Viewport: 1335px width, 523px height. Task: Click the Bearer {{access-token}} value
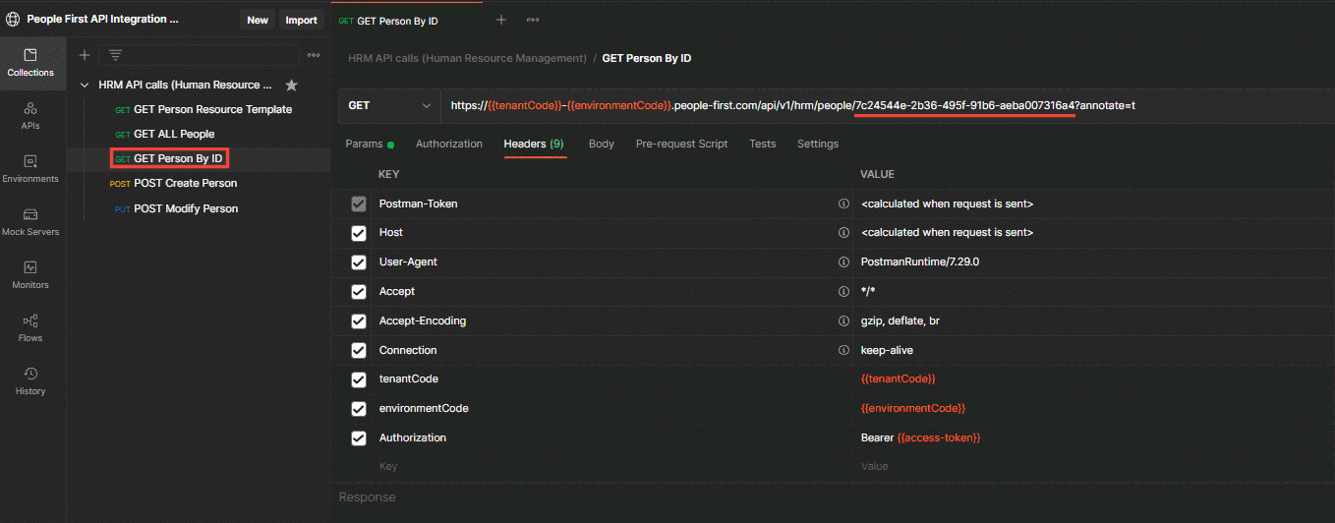tap(920, 437)
